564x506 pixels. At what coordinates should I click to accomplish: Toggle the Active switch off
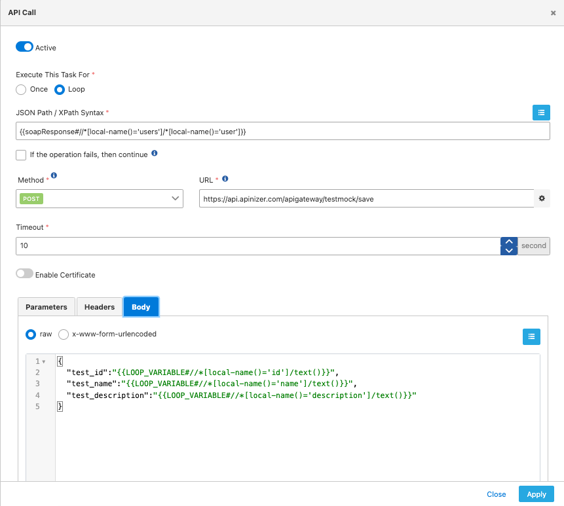click(x=24, y=47)
